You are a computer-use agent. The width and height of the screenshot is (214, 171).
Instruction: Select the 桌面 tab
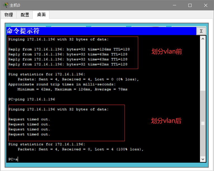click(41, 14)
